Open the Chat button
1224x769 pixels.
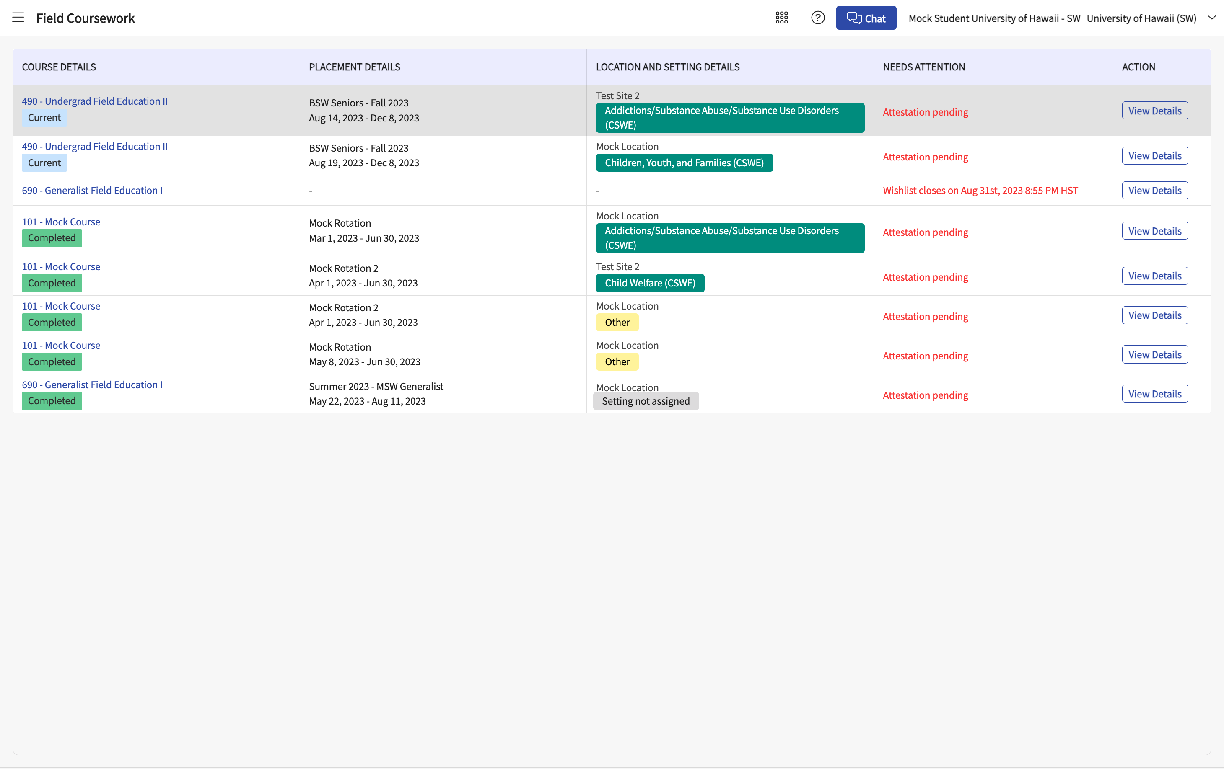[866, 18]
